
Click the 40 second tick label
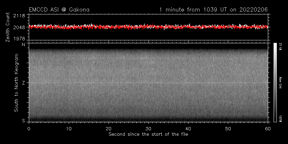click(188, 129)
